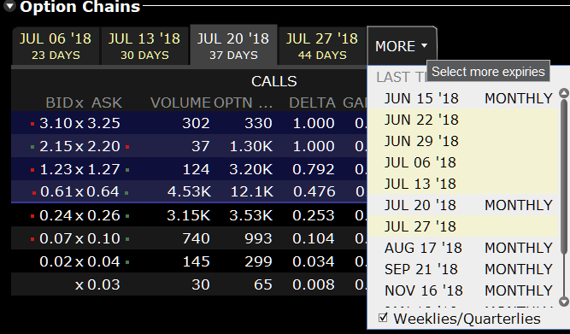Click the OPTN ... column header
Screen dimensions: 570x334
coord(244,103)
